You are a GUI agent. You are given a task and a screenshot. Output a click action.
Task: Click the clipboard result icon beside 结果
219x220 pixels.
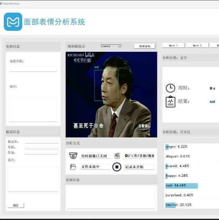tap(170, 102)
